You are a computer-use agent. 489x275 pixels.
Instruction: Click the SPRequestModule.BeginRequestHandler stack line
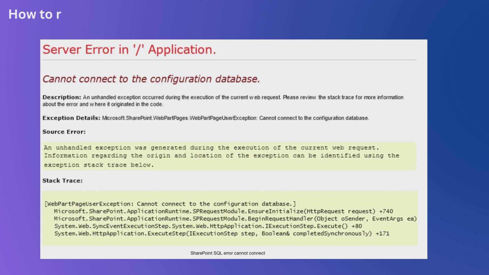235,219
